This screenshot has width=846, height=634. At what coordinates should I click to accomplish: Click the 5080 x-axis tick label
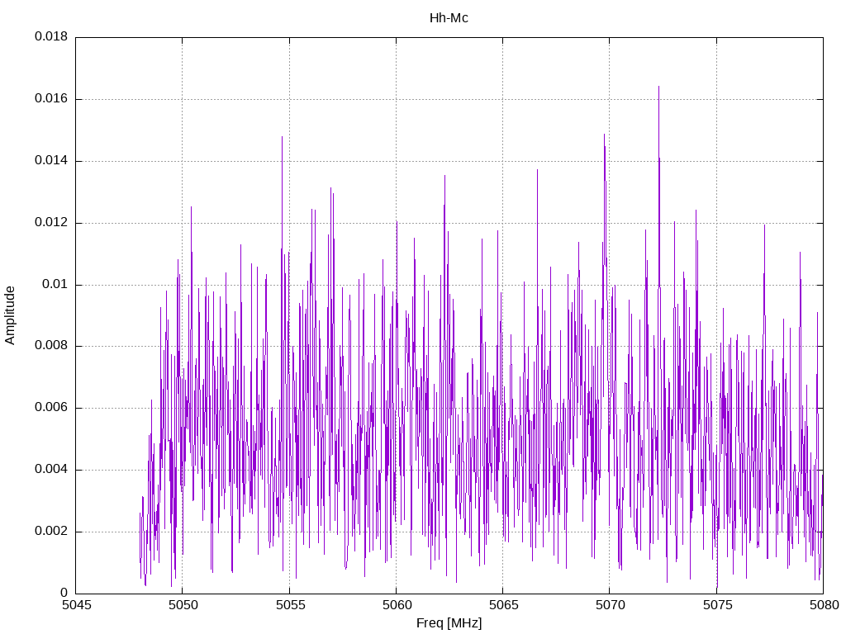pos(824,605)
